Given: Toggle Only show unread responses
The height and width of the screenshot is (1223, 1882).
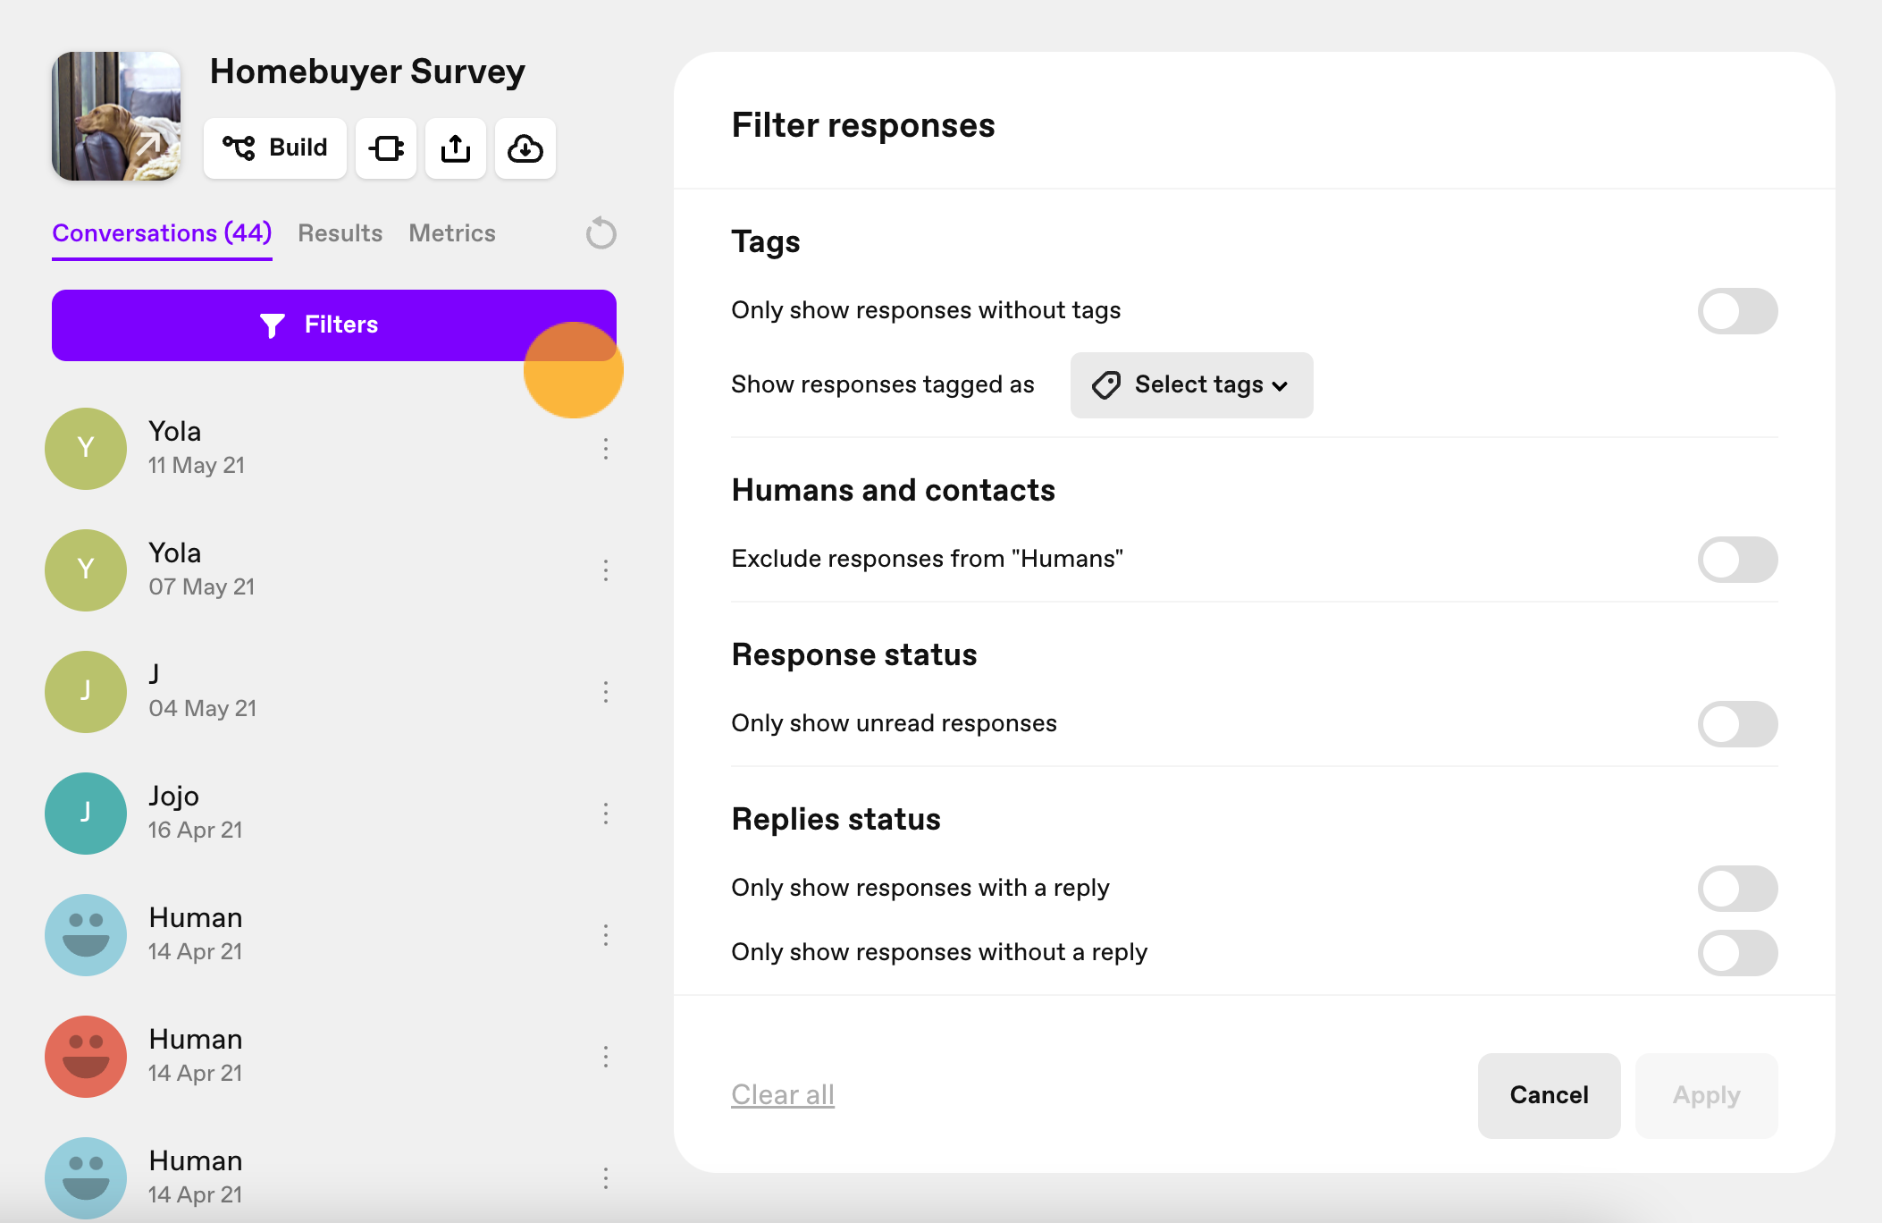Looking at the screenshot, I should (x=1737, y=724).
